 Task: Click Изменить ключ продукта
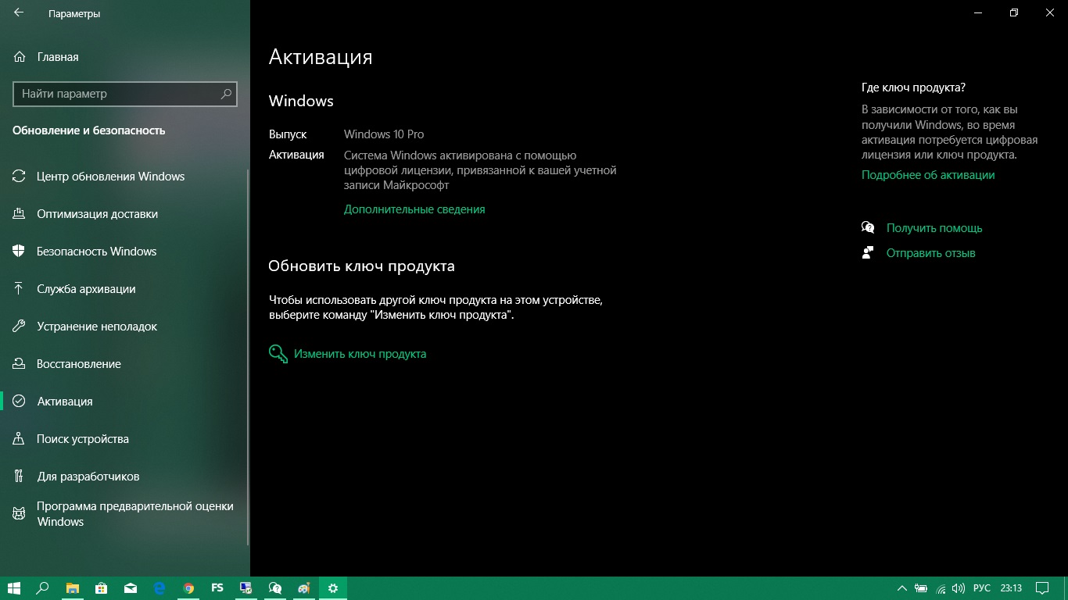(347, 354)
